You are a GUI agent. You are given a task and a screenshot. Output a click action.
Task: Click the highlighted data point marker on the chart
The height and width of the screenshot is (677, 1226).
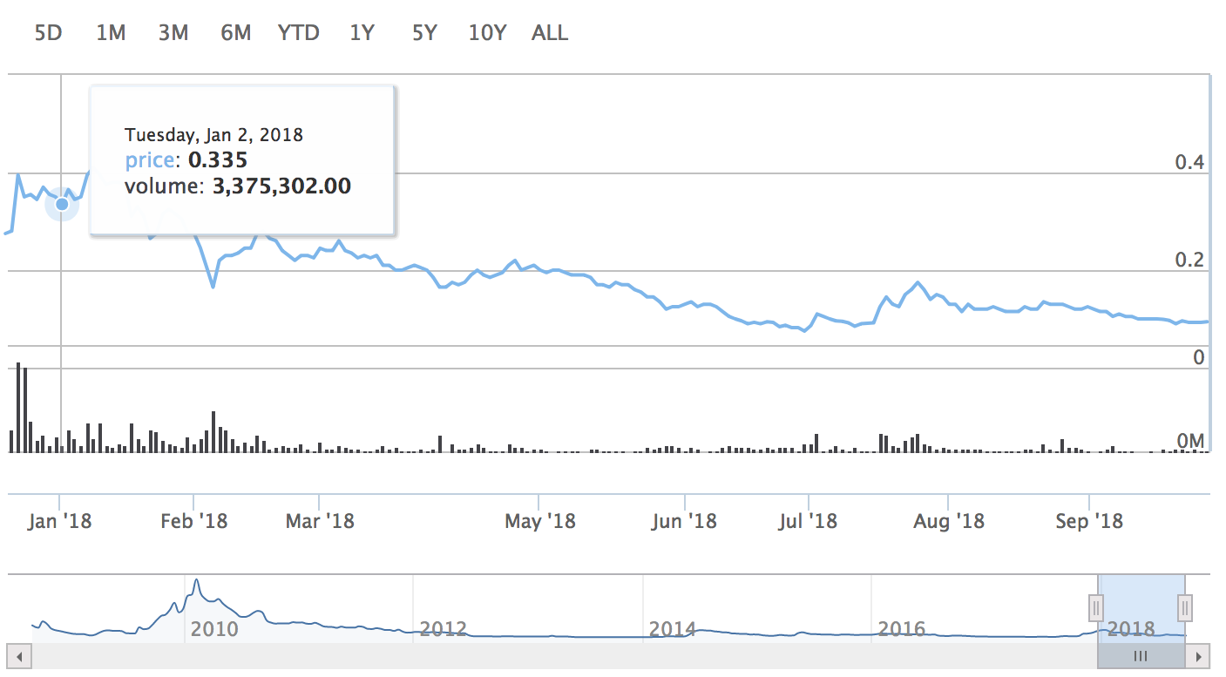(62, 205)
